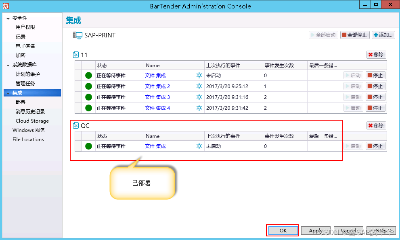The image size is (400, 240).
Task: Remove the QC group with 移除
Action: [x=376, y=125]
